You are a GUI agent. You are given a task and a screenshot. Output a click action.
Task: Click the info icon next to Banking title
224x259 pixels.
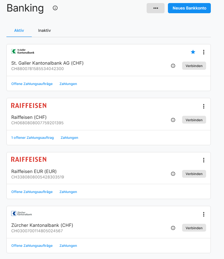(55, 8)
